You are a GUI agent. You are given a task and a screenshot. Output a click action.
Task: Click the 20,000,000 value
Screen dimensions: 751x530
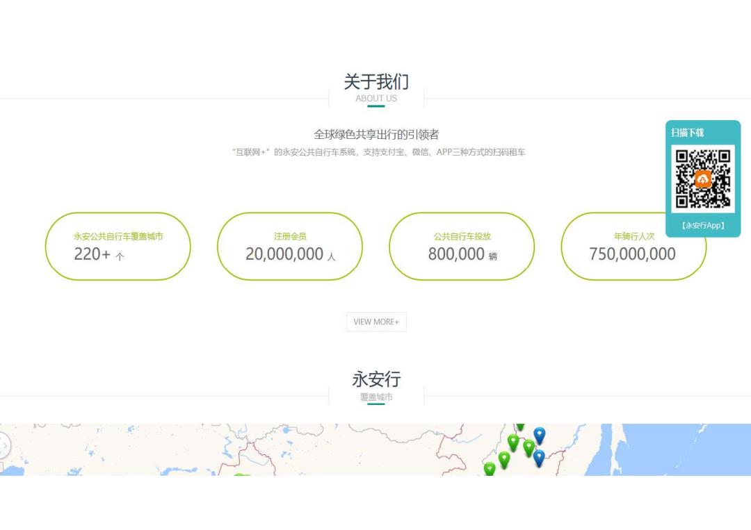pos(284,254)
